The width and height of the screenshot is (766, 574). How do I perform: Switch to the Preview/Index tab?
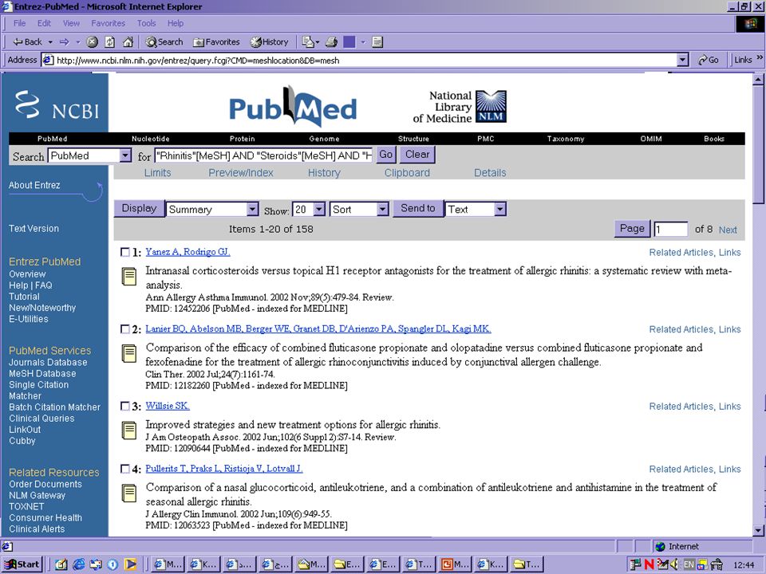click(241, 173)
